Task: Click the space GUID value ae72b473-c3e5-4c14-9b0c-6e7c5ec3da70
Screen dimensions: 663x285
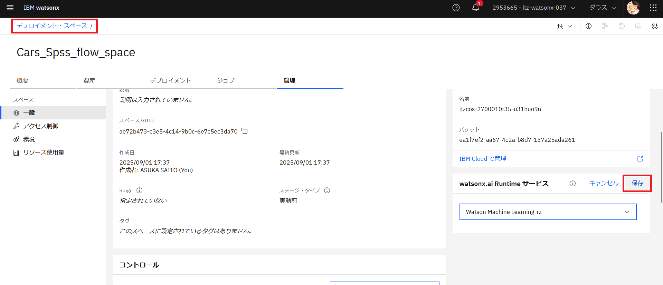Action: (x=178, y=131)
